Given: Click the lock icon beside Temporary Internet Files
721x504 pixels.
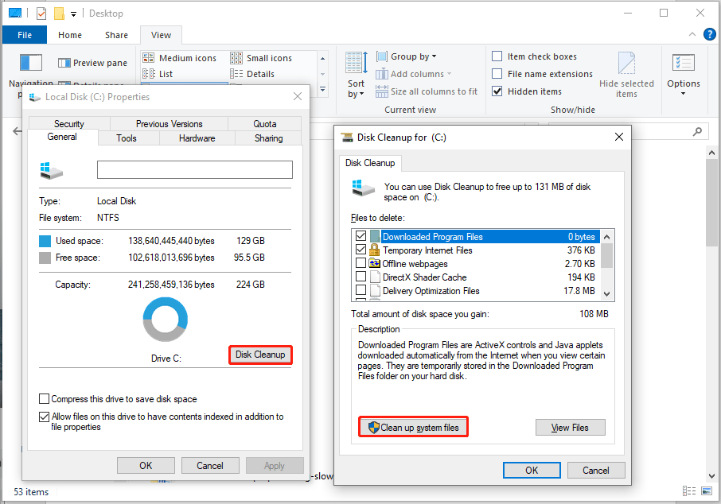Looking at the screenshot, I should click(x=374, y=250).
